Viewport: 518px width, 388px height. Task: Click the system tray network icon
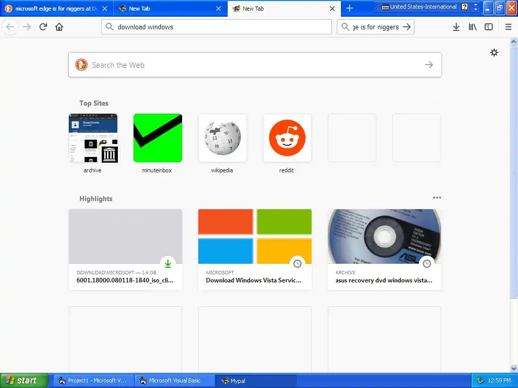(480, 381)
